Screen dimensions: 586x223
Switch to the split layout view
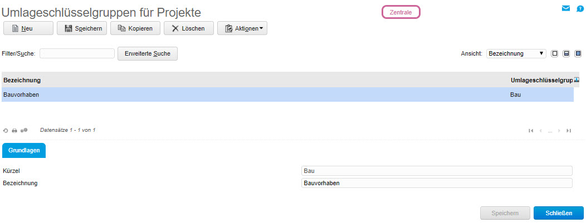pyautogui.click(x=567, y=53)
